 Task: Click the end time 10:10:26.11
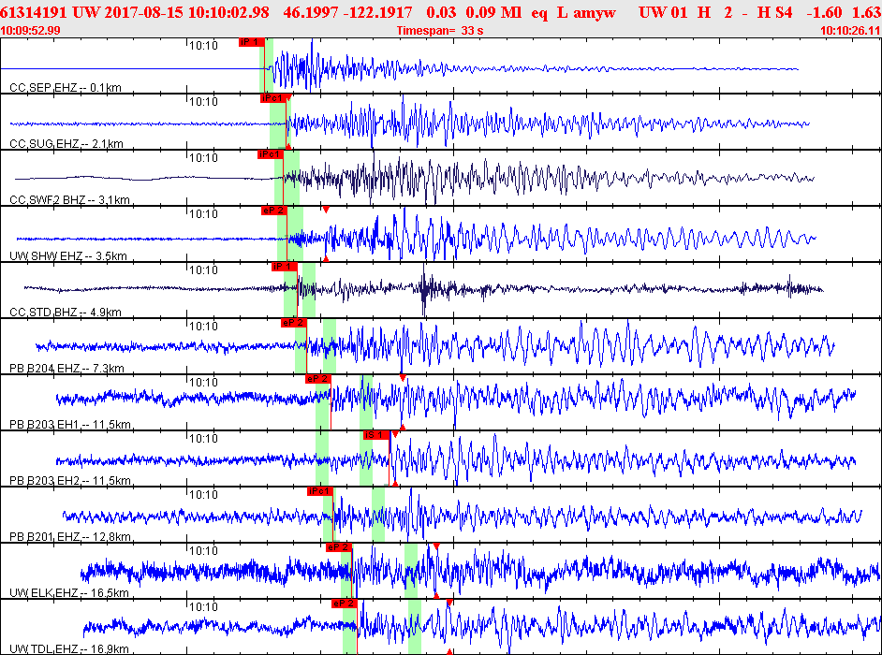click(851, 31)
